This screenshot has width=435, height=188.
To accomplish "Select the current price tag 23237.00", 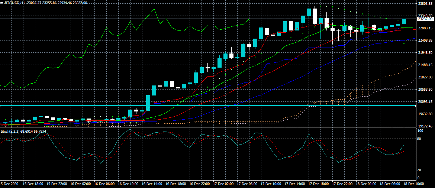I will (x=425, y=19).
